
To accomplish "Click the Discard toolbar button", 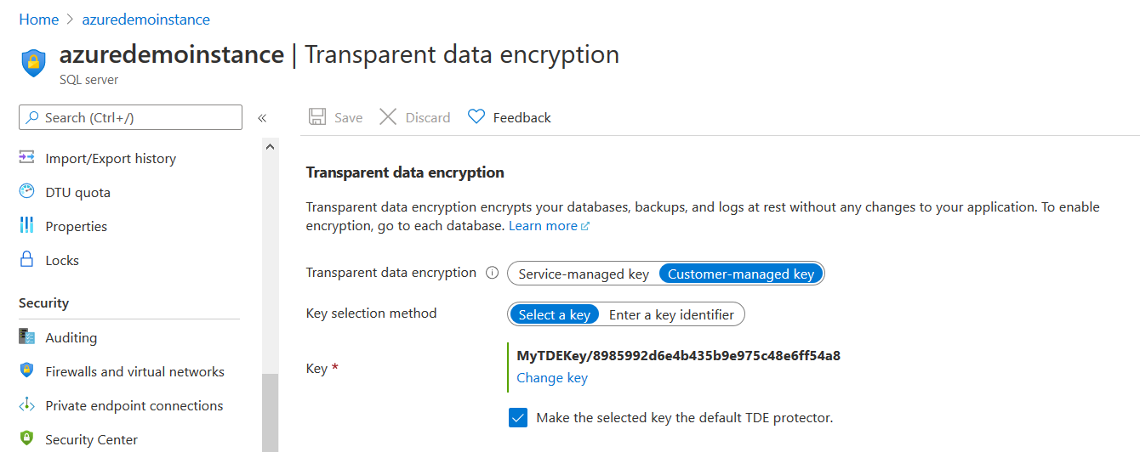I will tap(415, 117).
